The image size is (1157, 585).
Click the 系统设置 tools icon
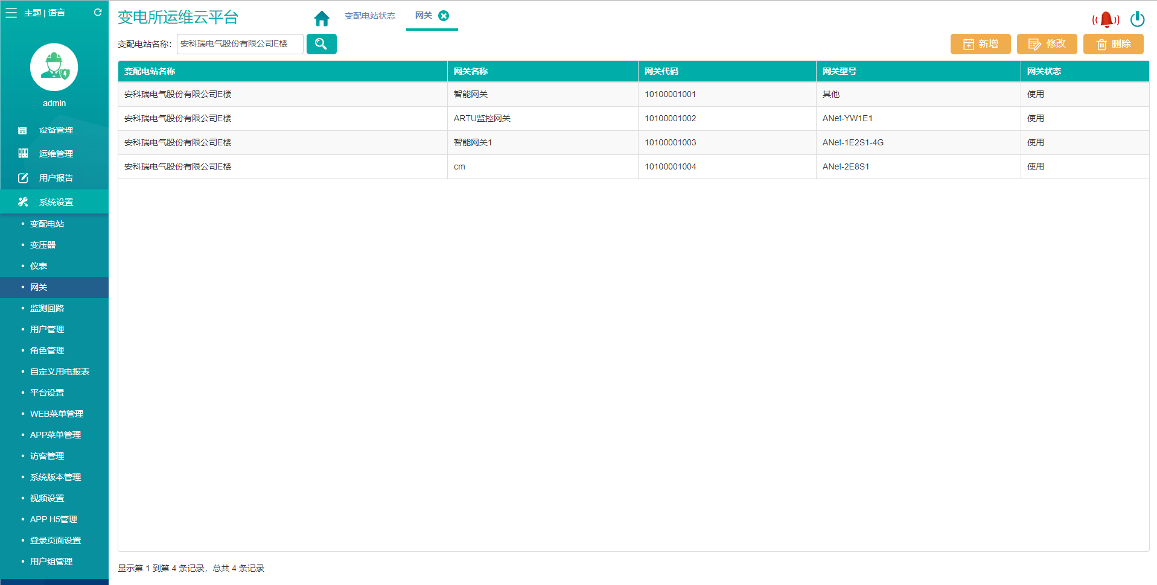(x=23, y=202)
